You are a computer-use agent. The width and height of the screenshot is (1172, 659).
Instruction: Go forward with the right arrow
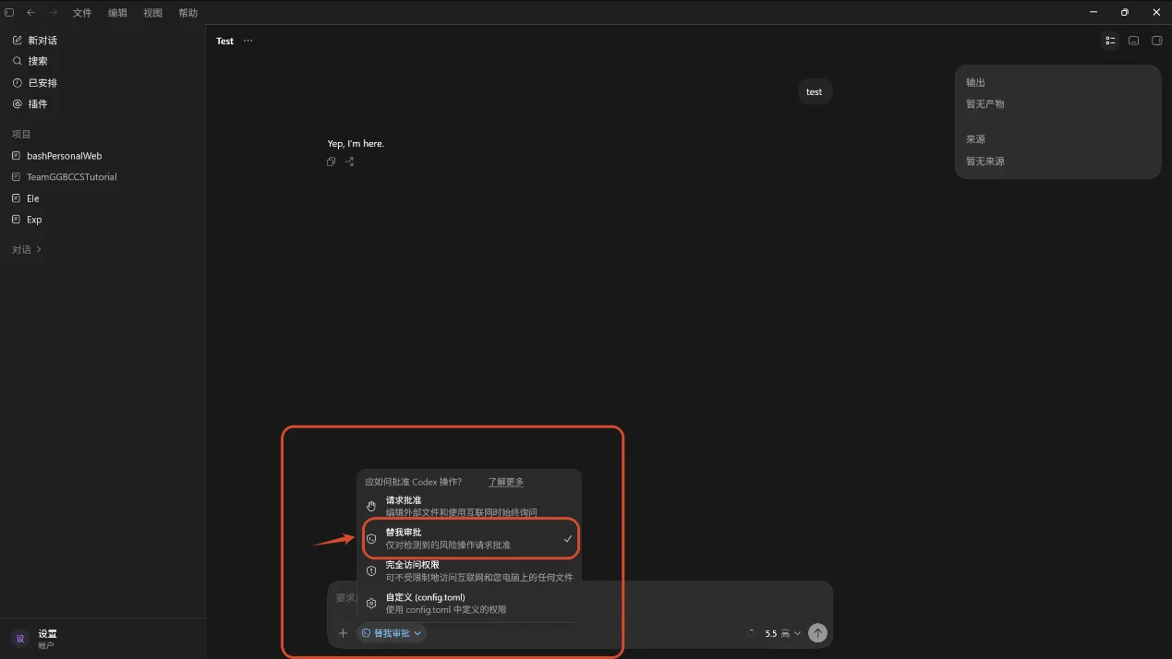click(53, 13)
